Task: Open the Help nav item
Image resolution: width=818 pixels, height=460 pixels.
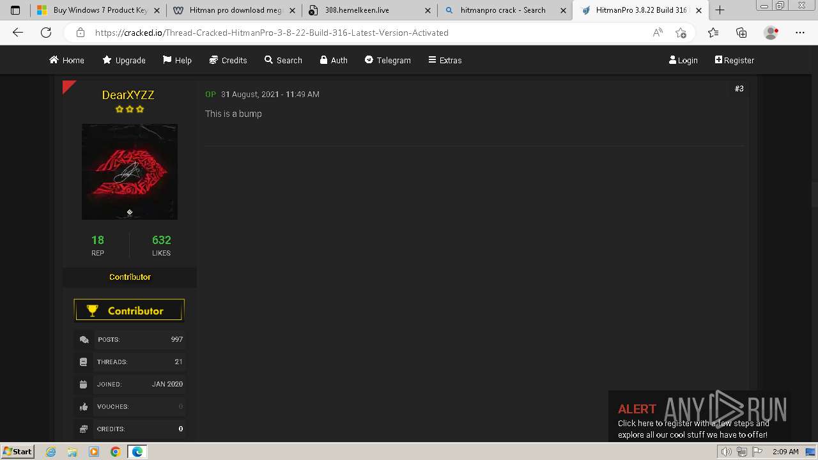Action: coord(177,60)
